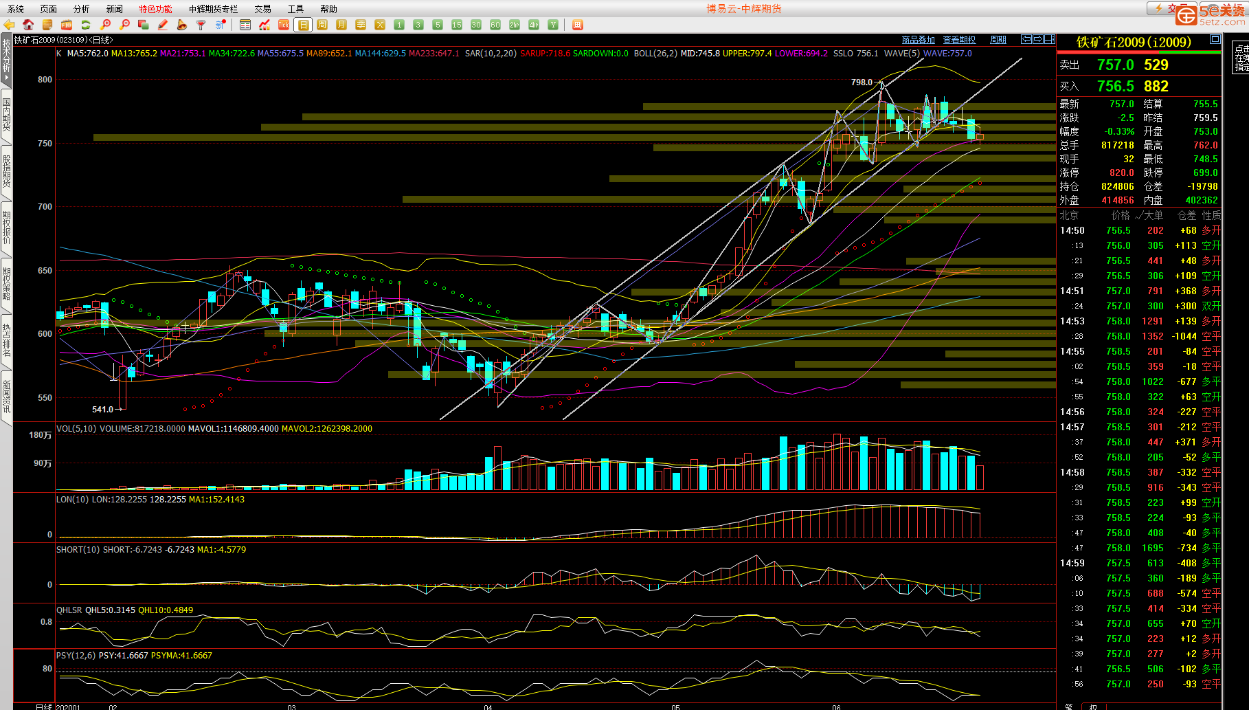Toggle 15-minute period button
Viewport: 1249px width, 710px height.
457,25
